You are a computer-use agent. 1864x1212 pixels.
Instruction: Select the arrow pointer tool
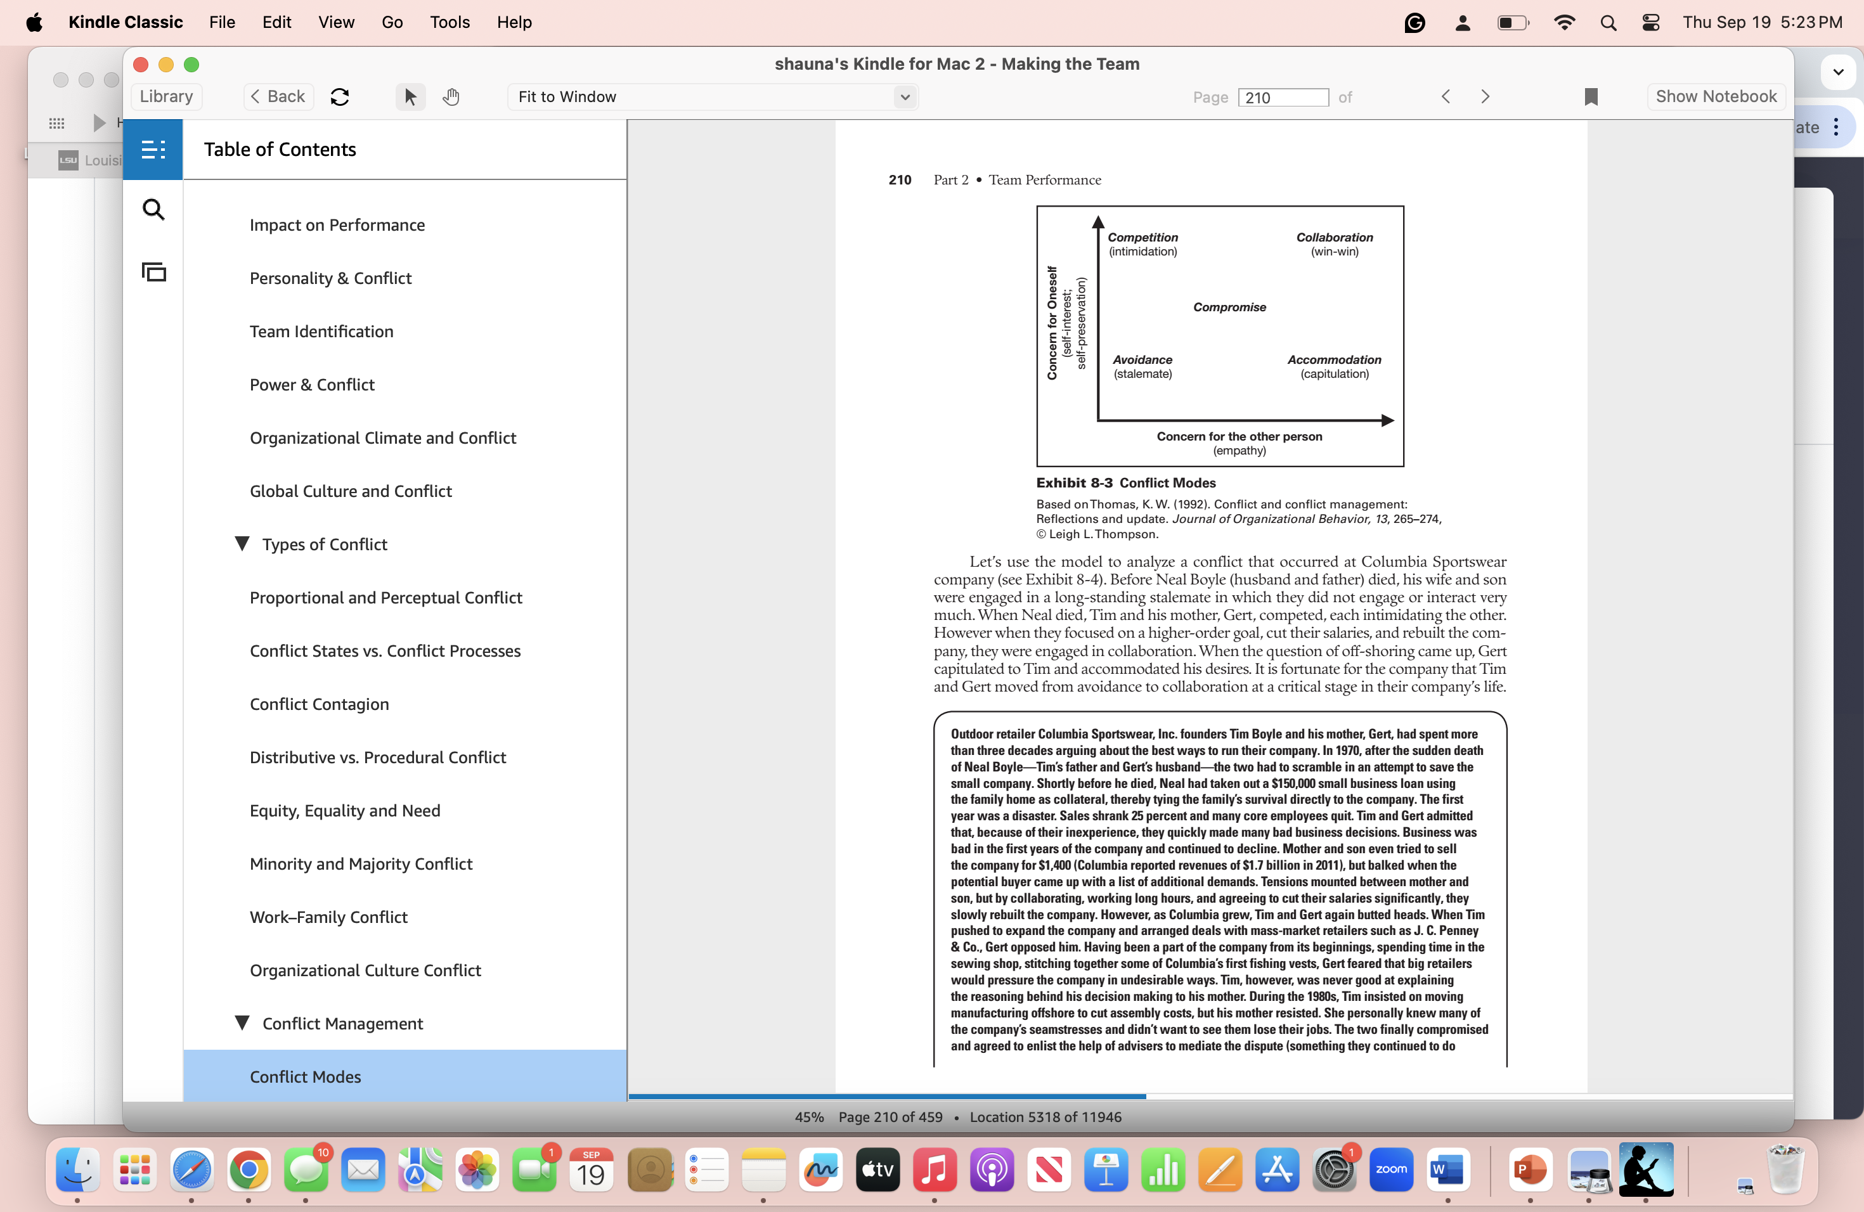pos(410,97)
